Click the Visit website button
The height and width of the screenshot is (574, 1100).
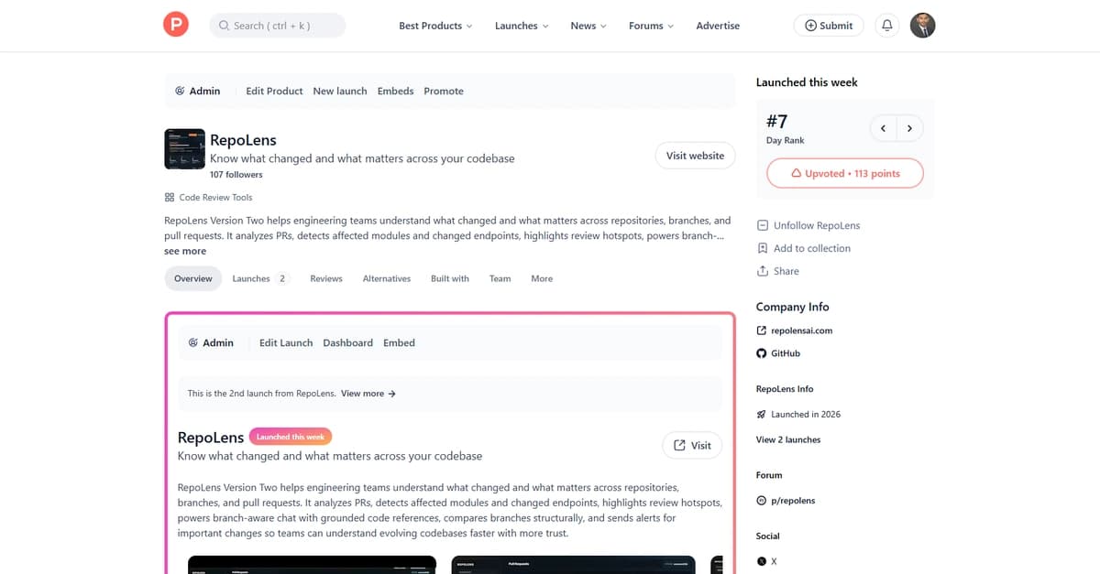[695, 155]
